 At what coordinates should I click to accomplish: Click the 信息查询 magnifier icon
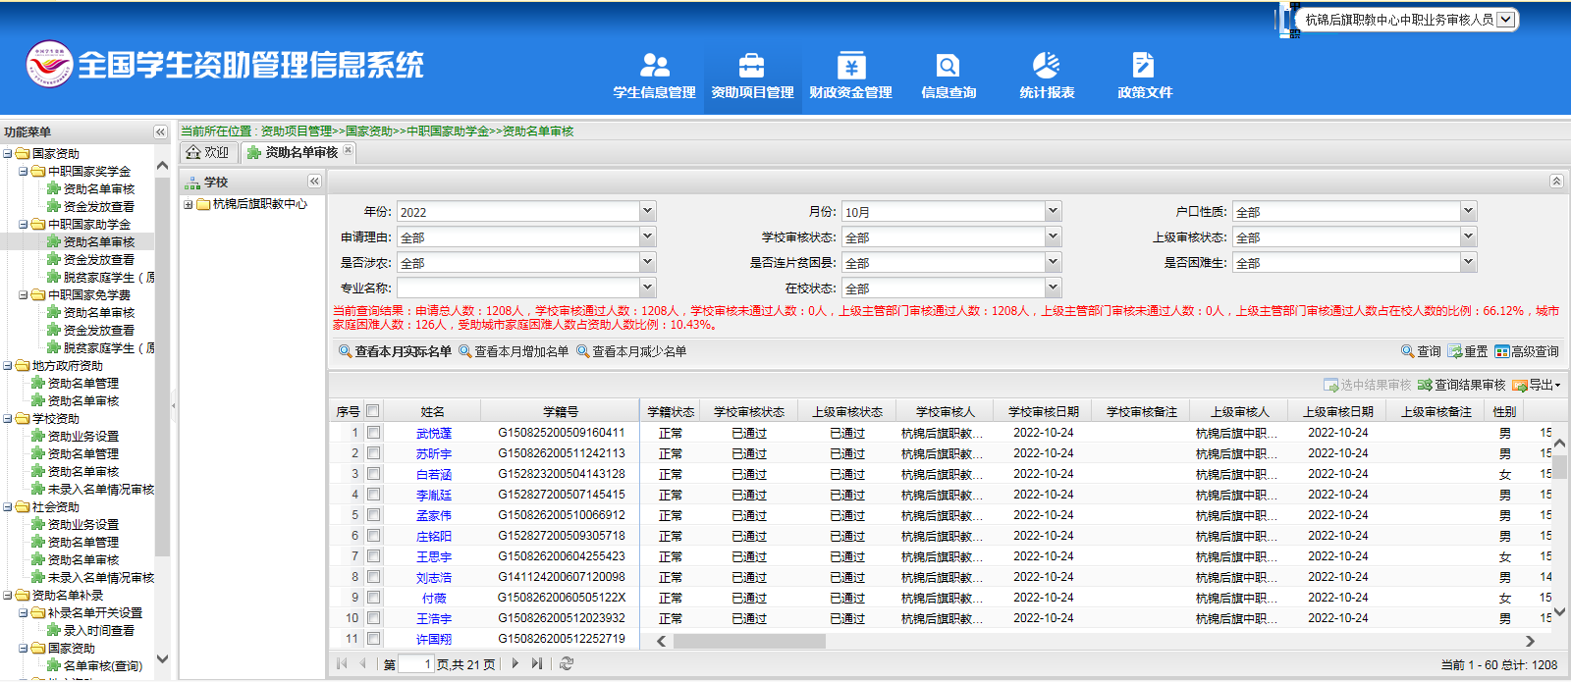pyautogui.click(x=948, y=66)
